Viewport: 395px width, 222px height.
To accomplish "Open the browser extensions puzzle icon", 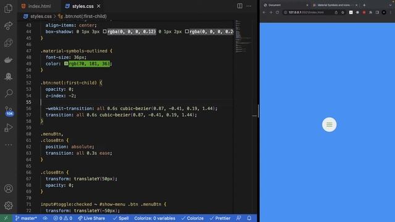I will (370, 12).
